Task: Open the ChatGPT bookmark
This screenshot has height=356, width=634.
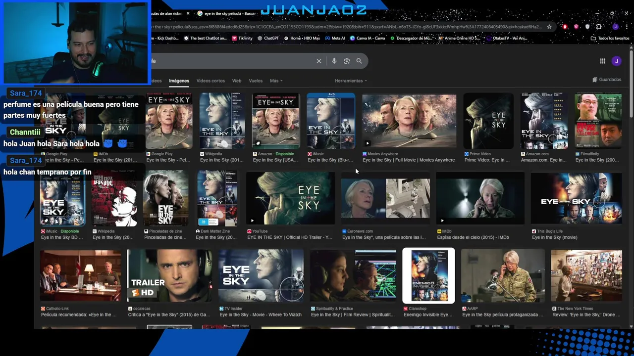Action: coord(268,38)
